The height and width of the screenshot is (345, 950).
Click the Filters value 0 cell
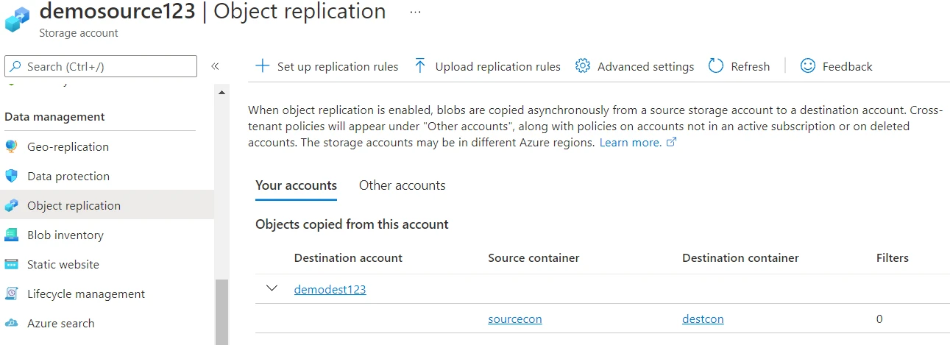[x=879, y=319]
